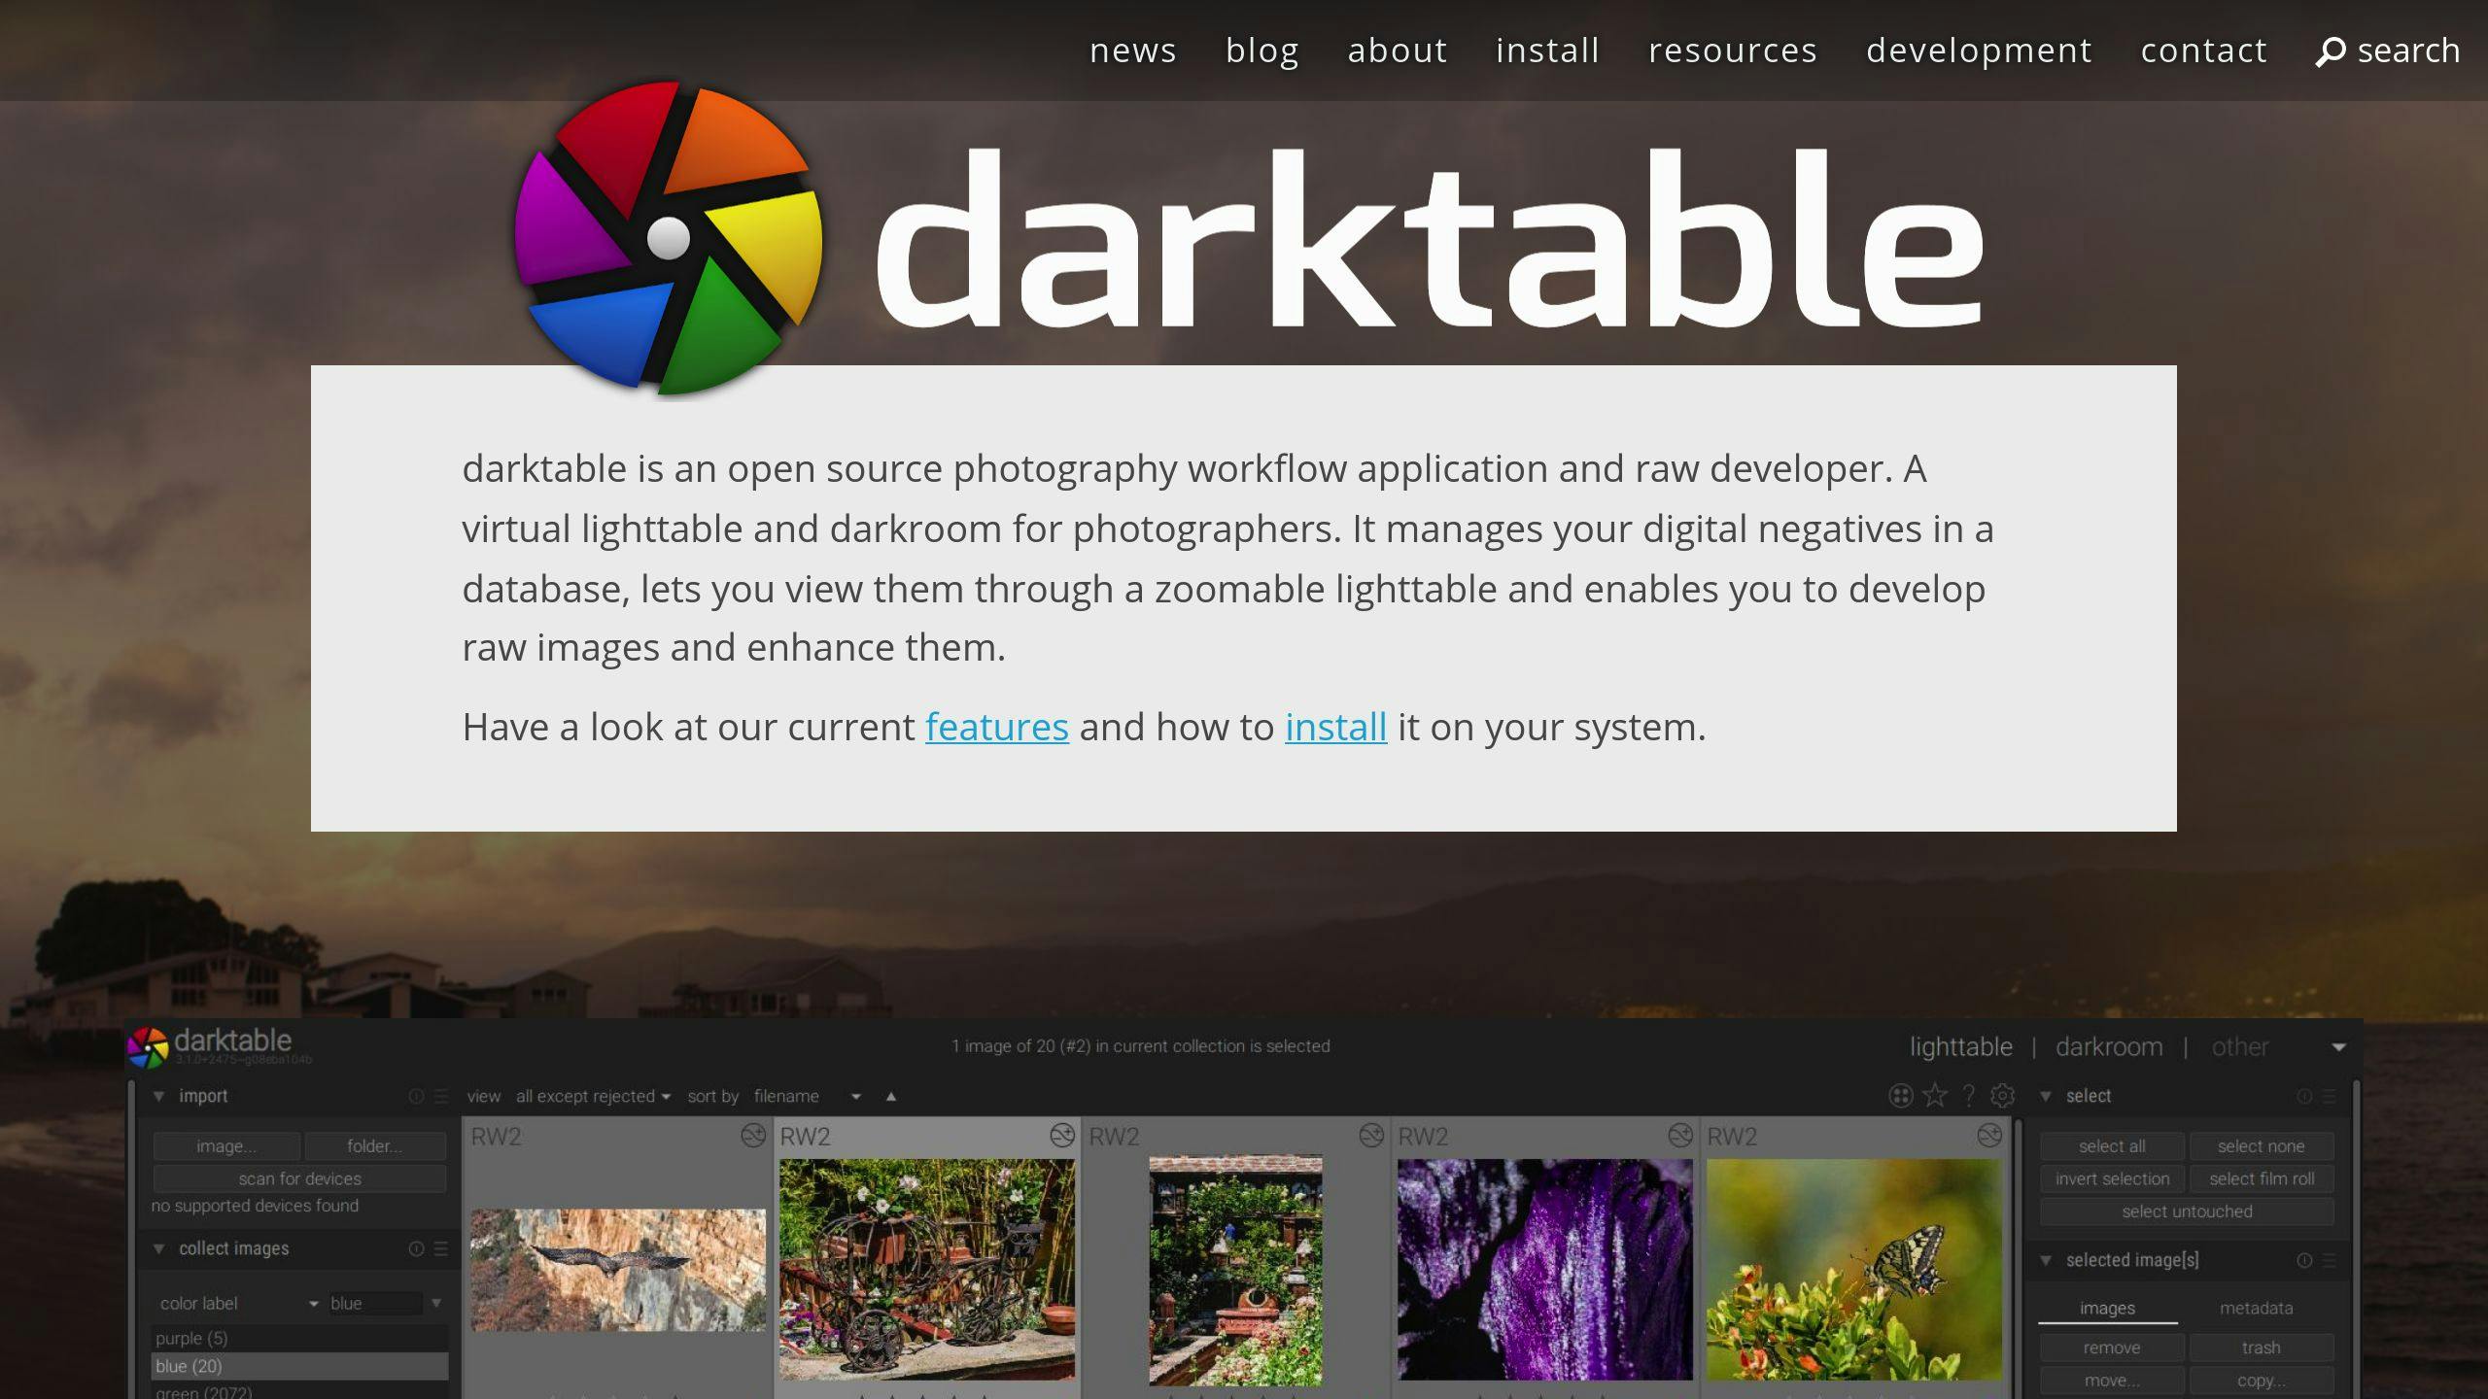Switch to the darkroom view
Image resolution: width=2488 pixels, height=1399 pixels.
[x=2109, y=1047]
